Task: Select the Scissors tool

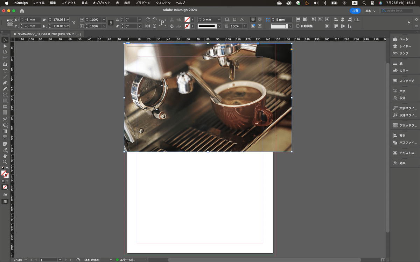Action: click(5, 119)
